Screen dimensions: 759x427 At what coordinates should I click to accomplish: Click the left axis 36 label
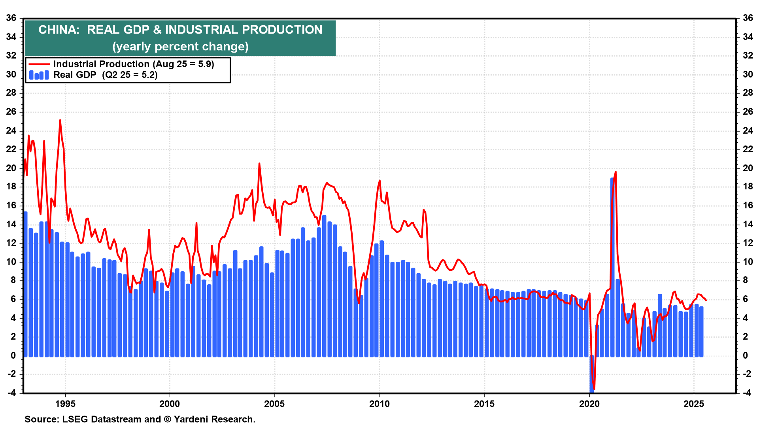(11, 18)
